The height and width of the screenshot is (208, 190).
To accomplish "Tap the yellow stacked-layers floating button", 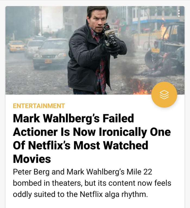I will pos(164,95).
